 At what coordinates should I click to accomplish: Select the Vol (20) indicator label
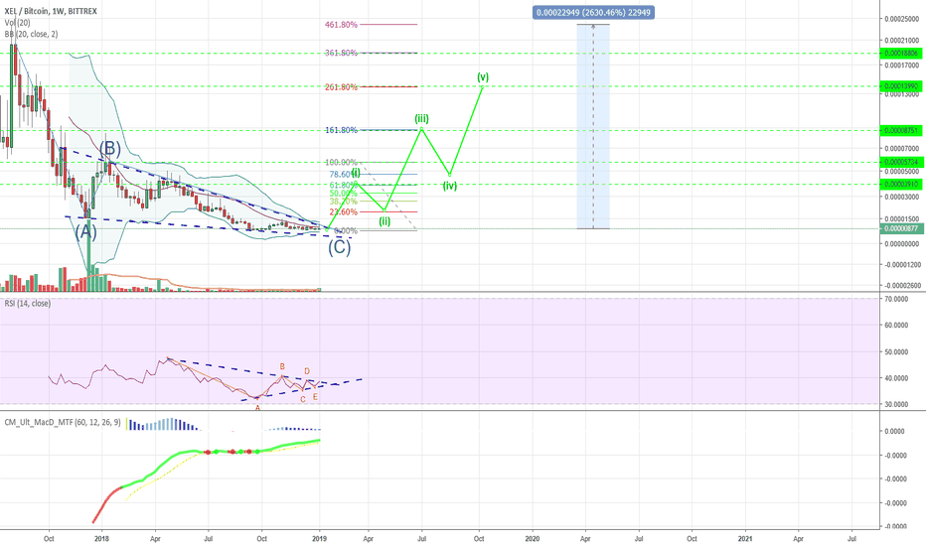[17, 23]
